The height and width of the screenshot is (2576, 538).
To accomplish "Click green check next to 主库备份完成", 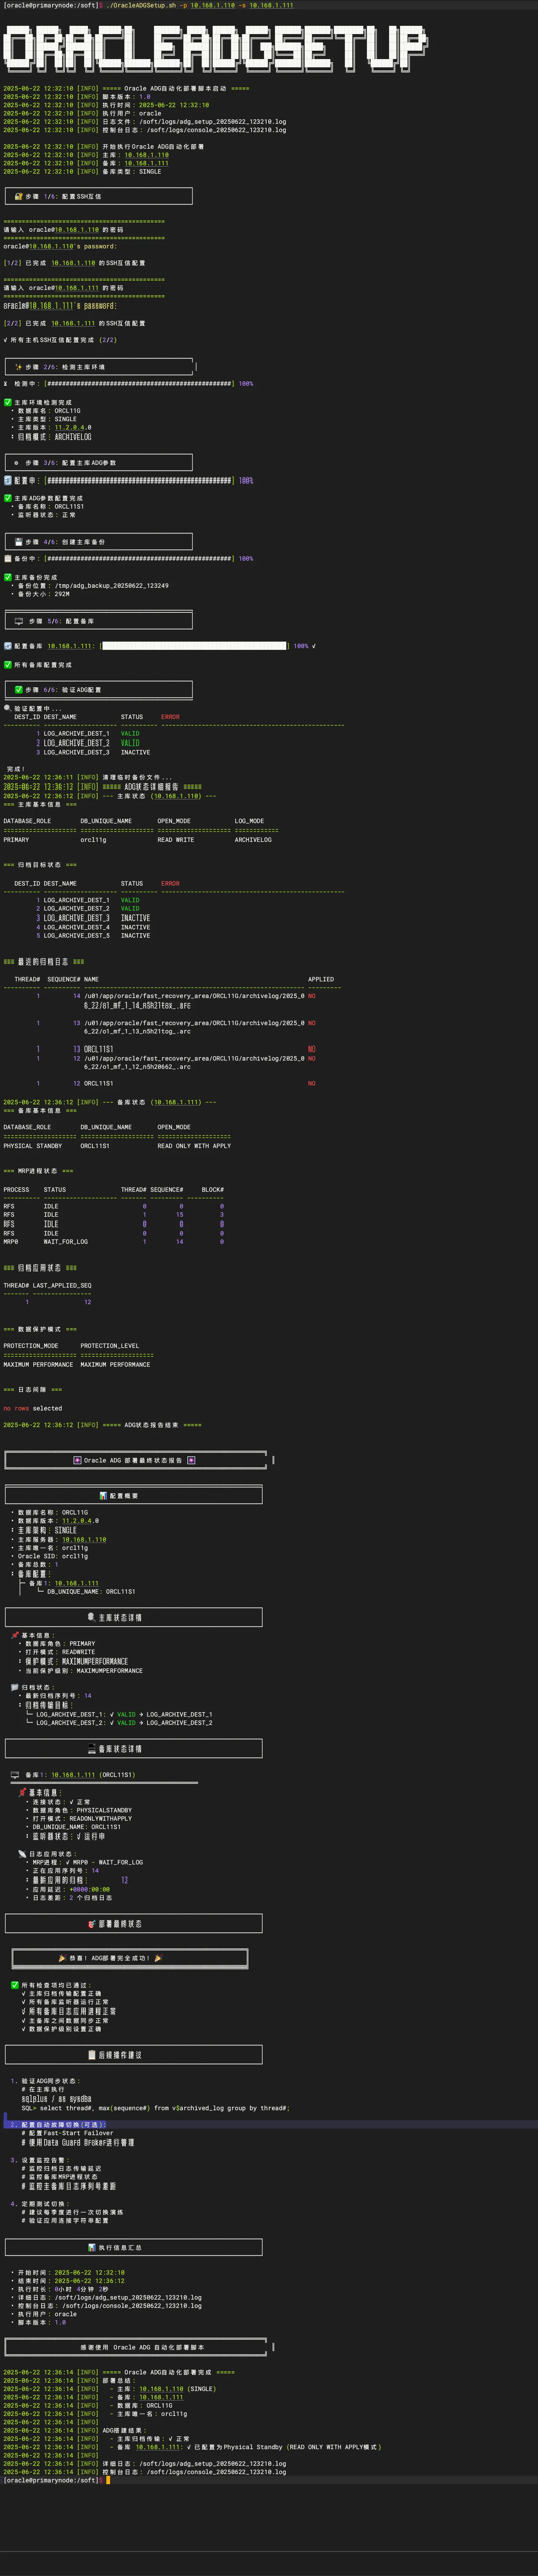I will tap(8, 577).
